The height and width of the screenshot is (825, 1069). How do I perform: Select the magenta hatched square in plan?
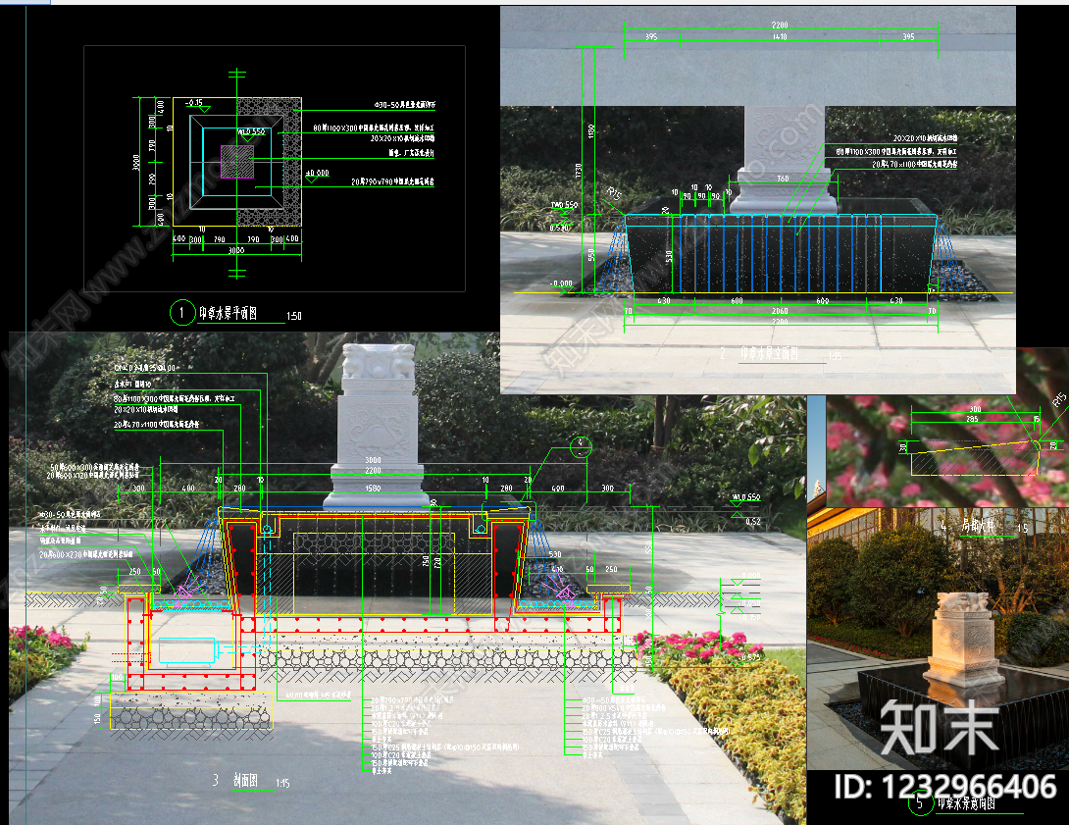237,162
